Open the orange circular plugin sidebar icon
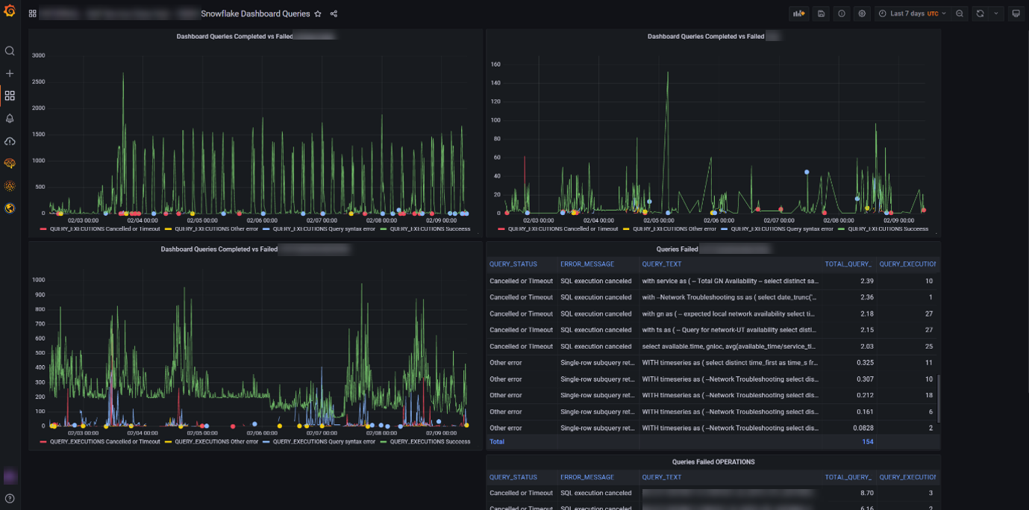Viewport: 1029px width, 510px height. tap(10, 186)
